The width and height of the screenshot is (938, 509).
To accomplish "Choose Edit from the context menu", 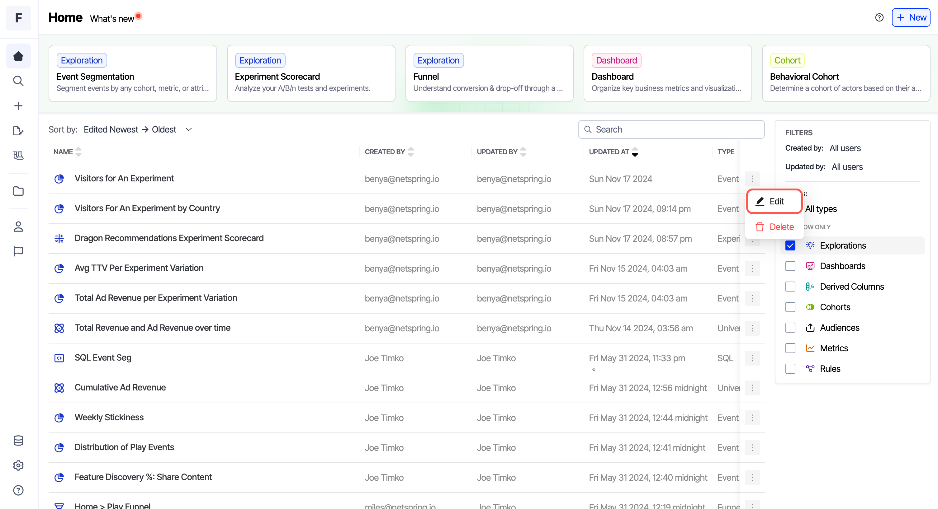I will [774, 201].
